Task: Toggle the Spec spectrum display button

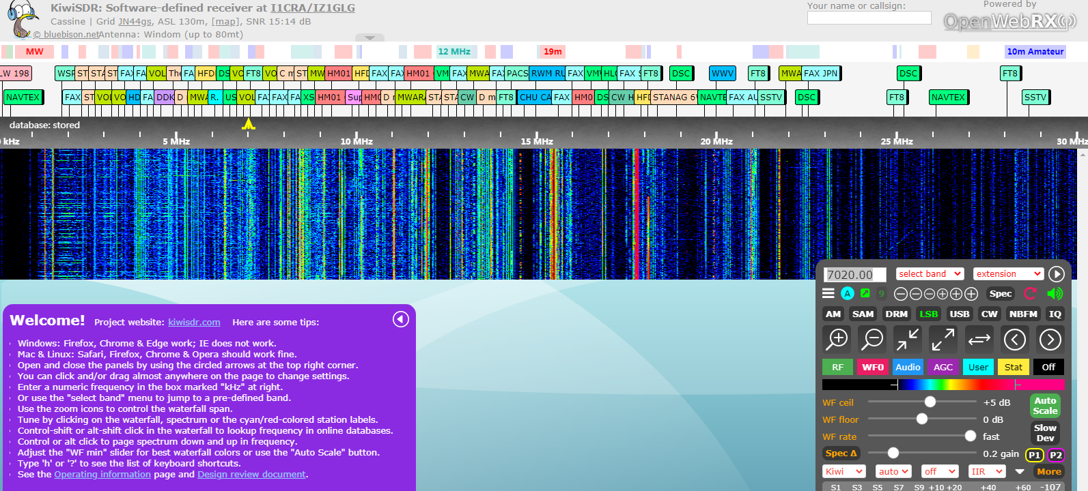Action: [1000, 294]
